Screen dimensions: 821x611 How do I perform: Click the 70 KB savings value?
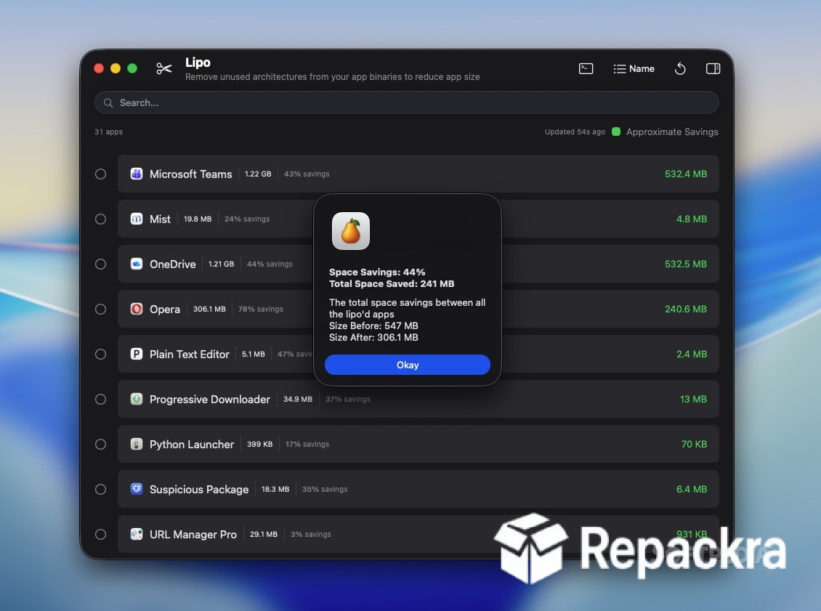coord(694,444)
